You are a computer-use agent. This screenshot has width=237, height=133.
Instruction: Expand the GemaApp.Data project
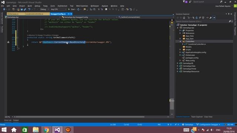(177, 66)
